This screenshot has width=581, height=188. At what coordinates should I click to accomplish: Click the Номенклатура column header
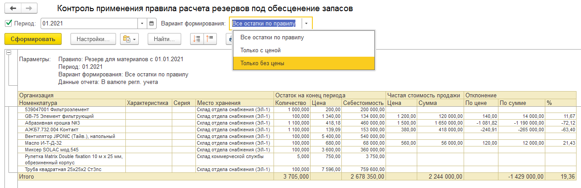(x=71, y=103)
